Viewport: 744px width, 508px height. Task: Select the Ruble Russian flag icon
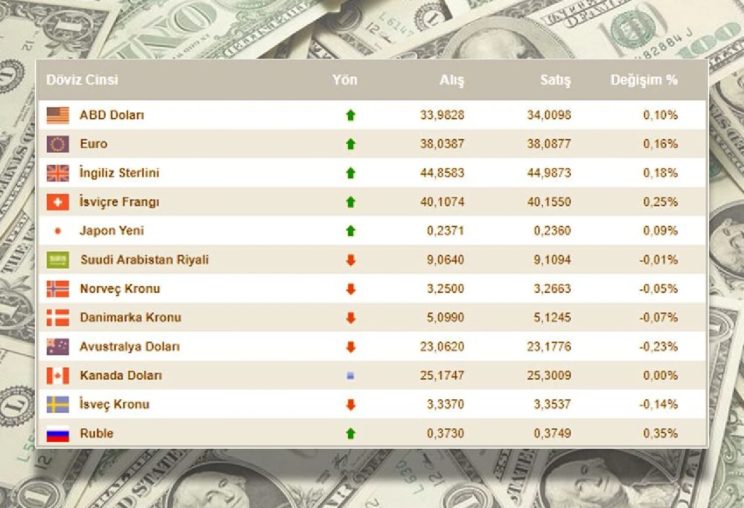pyautogui.click(x=58, y=434)
